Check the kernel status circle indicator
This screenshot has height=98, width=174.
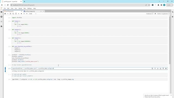point(169,14)
